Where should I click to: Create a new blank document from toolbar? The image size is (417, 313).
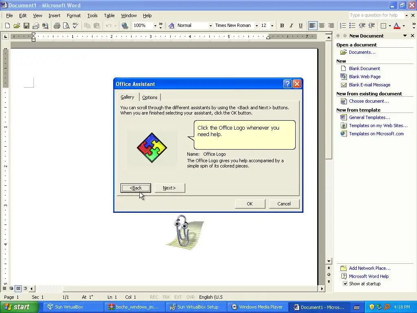point(7,26)
